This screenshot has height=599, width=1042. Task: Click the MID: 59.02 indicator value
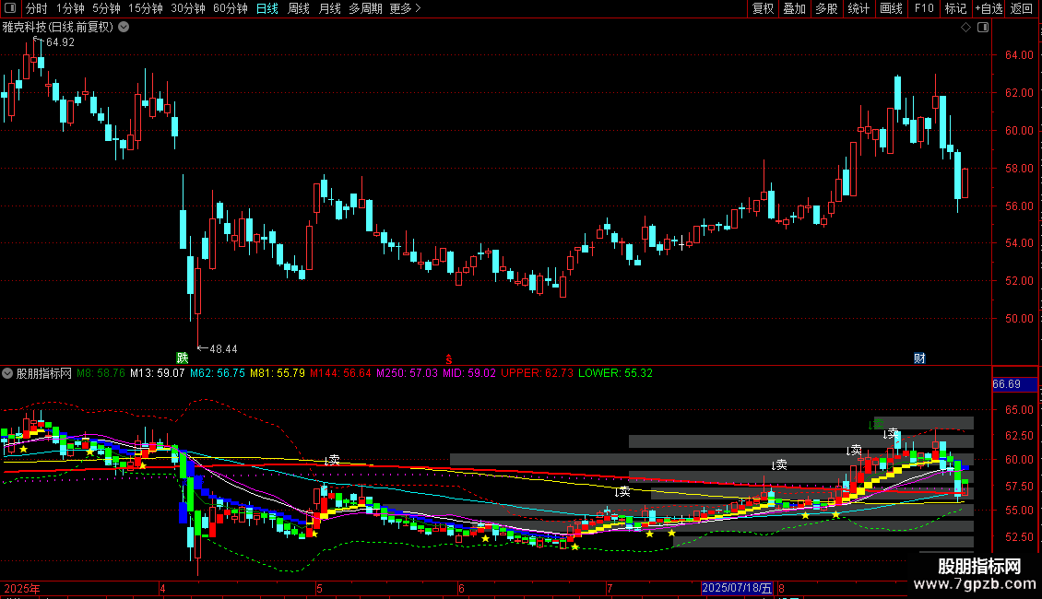tap(469, 373)
